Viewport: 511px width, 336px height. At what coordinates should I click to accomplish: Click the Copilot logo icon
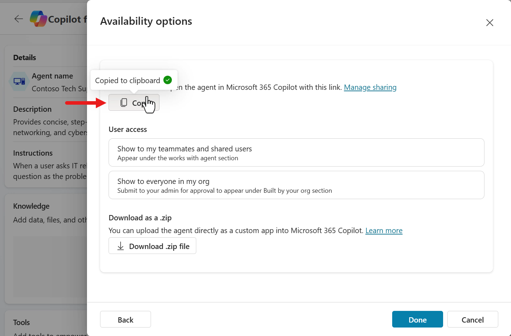pyautogui.click(x=38, y=19)
